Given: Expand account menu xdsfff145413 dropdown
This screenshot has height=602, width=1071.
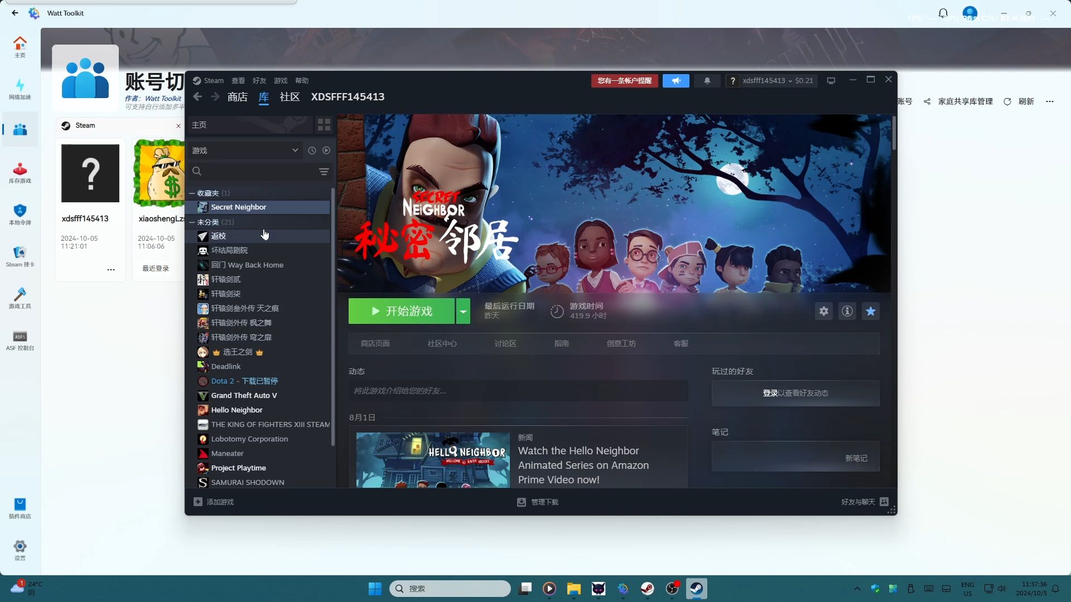Looking at the screenshot, I should pyautogui.click(x=778, y=81).
